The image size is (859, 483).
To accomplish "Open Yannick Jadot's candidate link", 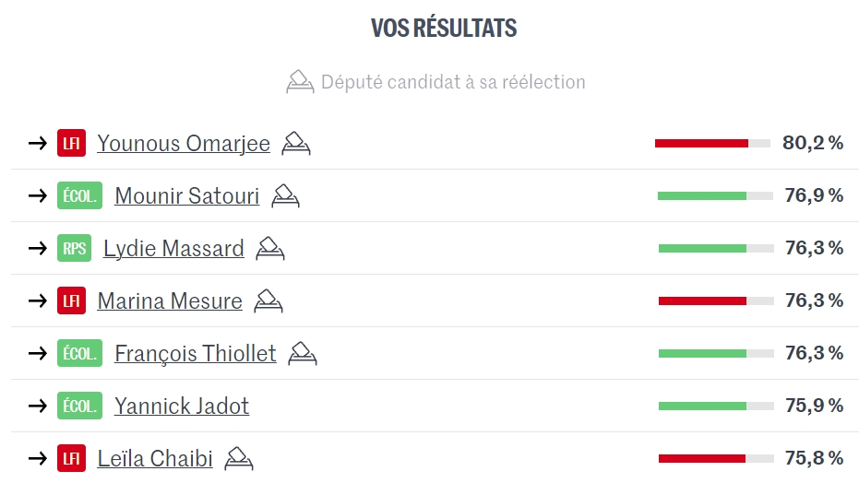I will [182, 406].
